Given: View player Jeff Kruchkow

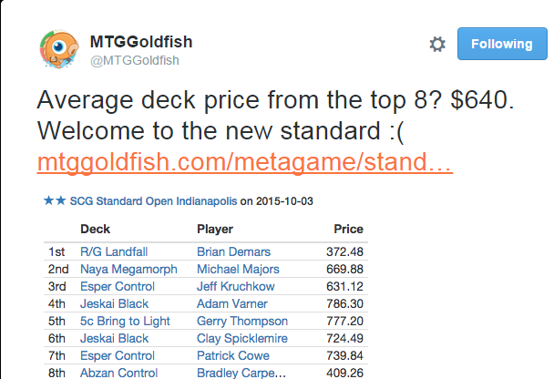Looking at the screenshot, I should (236, 286).
